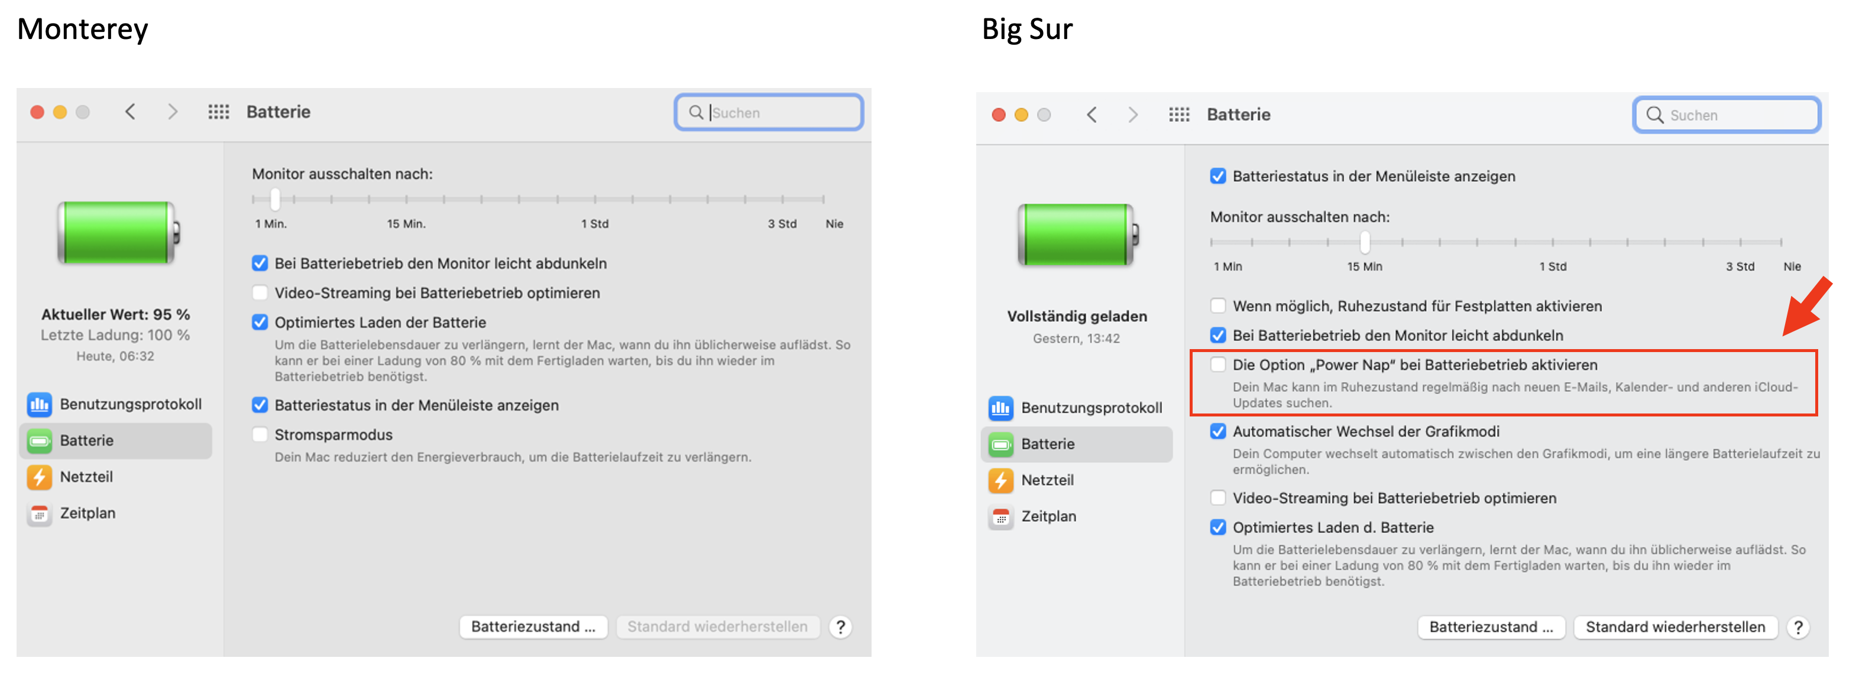This screenshot has width=1859, height=674.
Task: Enable the Stromsparmodus checkbox
Action: click(260, 435)
